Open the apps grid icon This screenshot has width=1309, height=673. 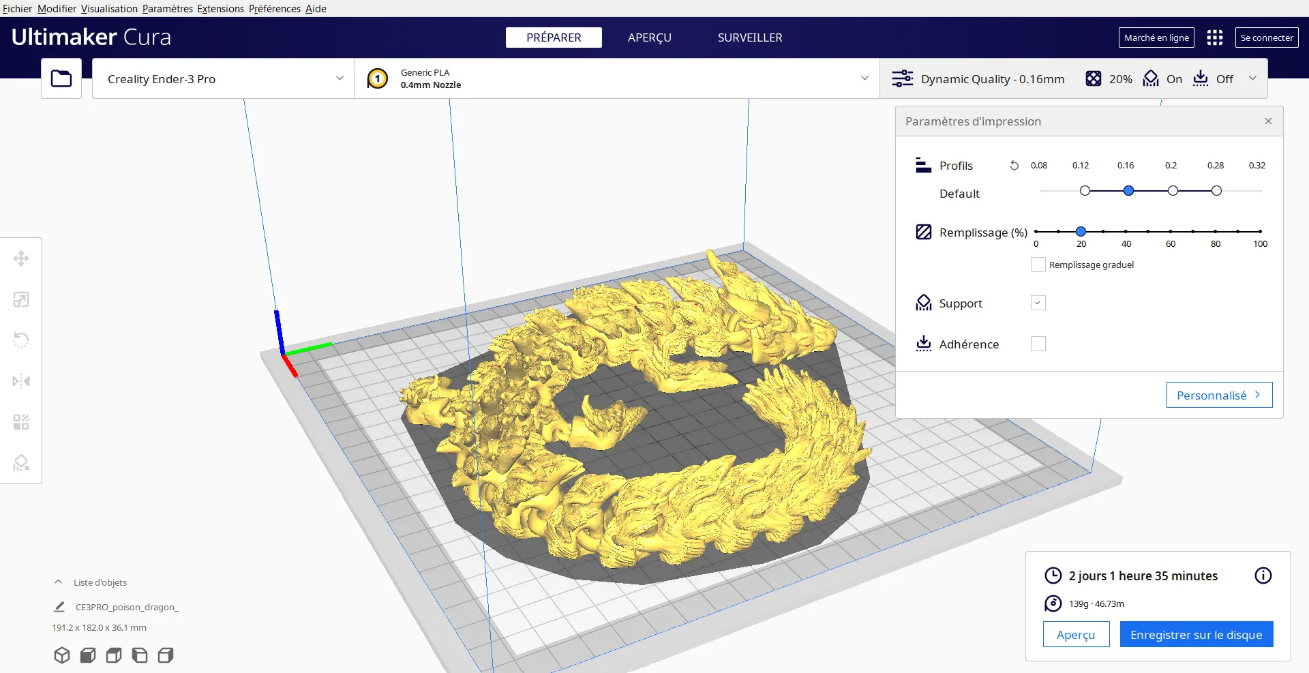1215,38
